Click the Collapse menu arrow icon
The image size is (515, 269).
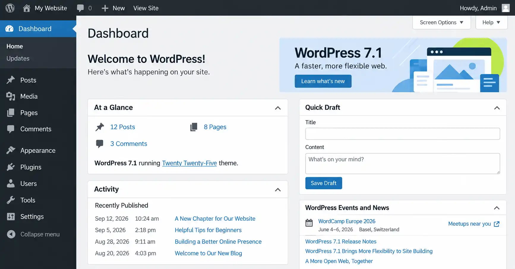click(11, 234)
